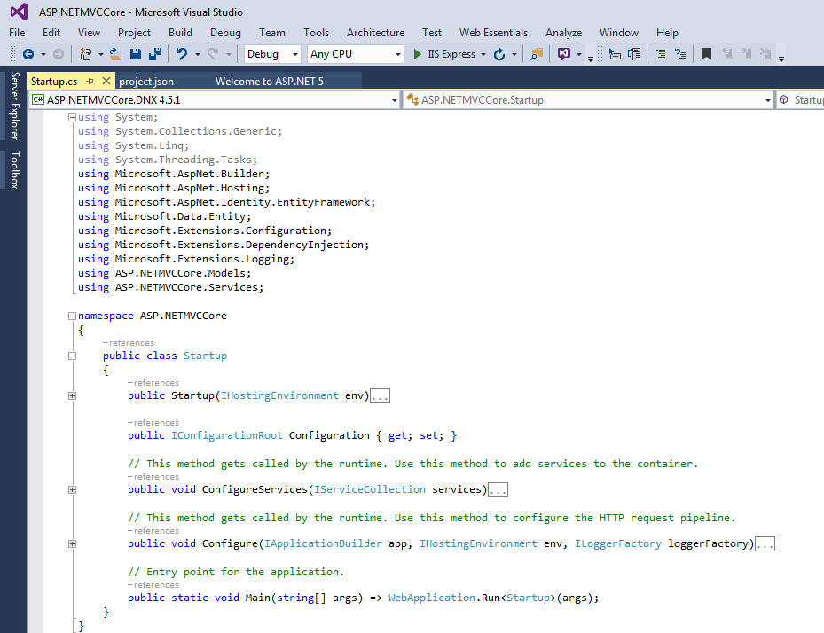Open the Any CPU platform dropdown
Viewport: 824px width, 633px height.
coord(356,54)
